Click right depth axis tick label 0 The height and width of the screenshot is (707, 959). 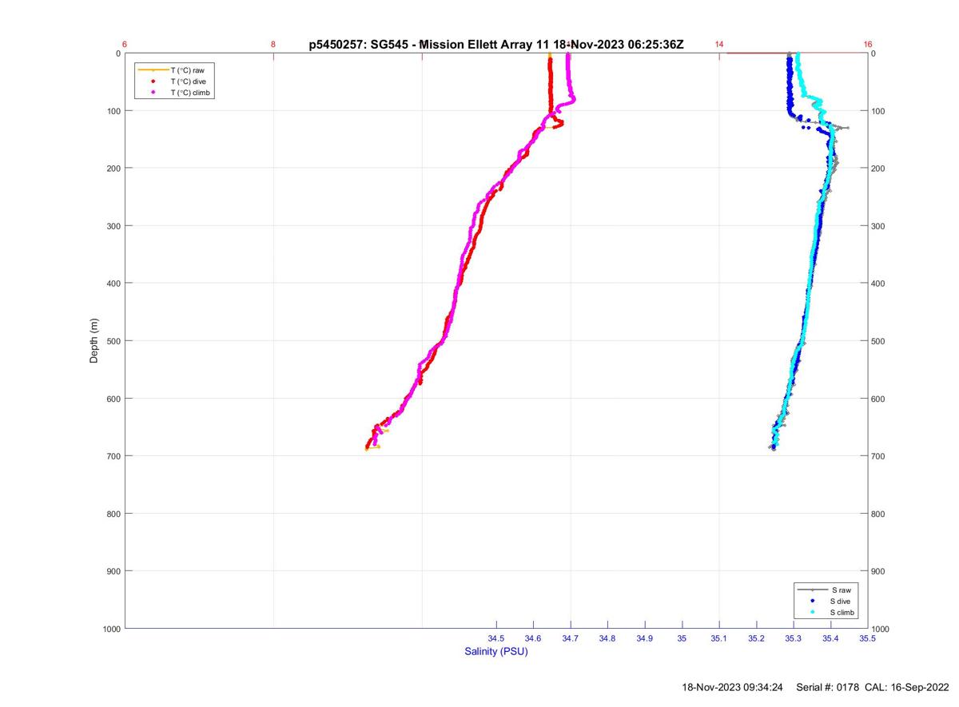coord(873,54)
